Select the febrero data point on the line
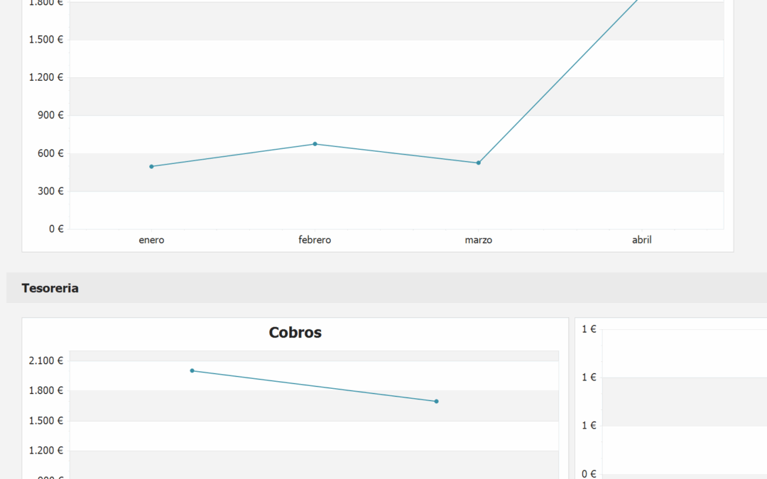This screenshot has height=479, width=767. 315,144
